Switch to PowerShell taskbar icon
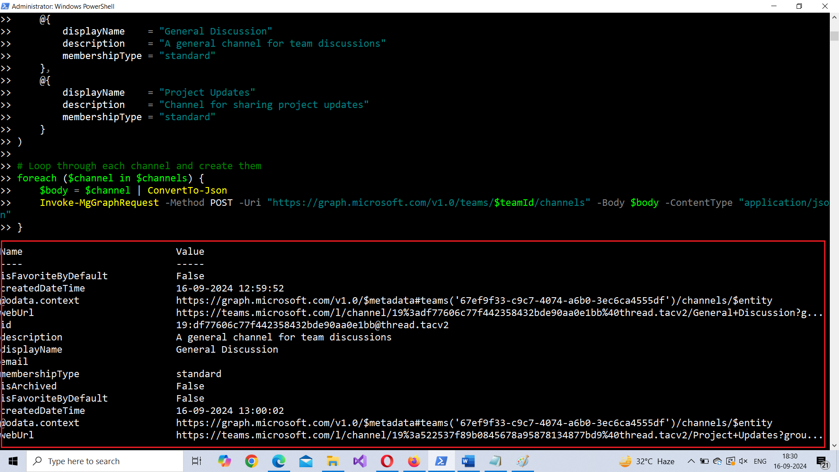This screenshot has height=472, width=839. [x=441, y=461]
